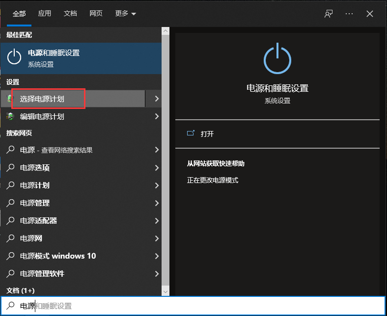Select the 电源管理软件 web suggestion
This screenshot has height=316, width=387.
point(42,274)
